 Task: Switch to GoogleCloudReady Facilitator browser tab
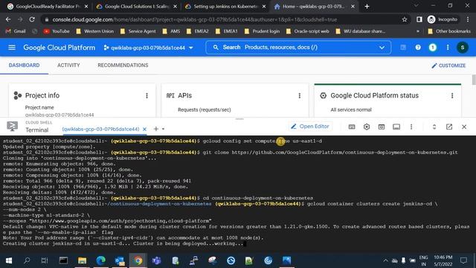click(x=48, y=6)
